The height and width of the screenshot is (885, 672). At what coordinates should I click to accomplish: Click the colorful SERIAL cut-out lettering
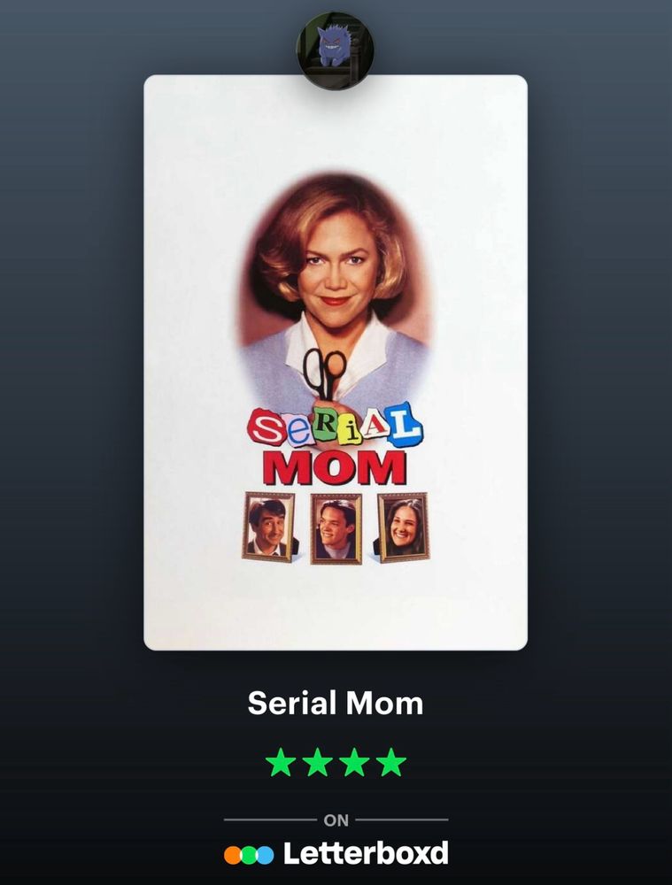335,426
